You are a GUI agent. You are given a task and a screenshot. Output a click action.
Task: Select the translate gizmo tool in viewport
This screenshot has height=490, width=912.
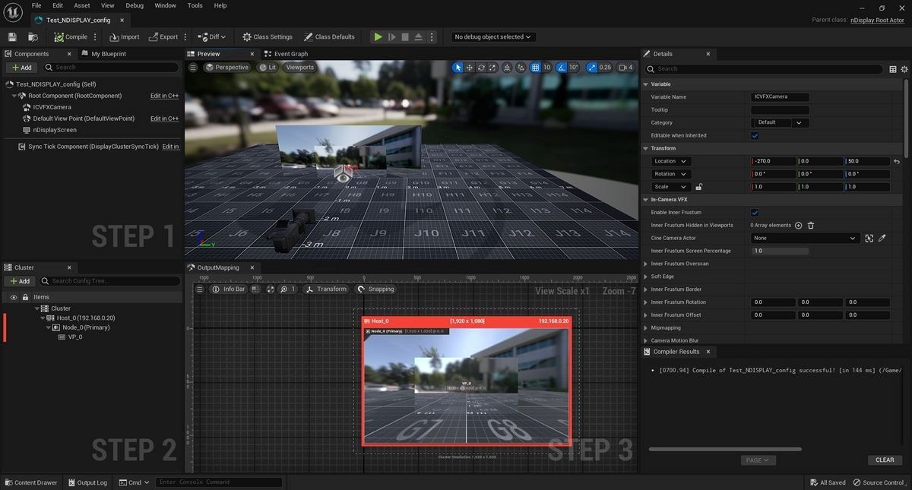click(x=470, y=68)
